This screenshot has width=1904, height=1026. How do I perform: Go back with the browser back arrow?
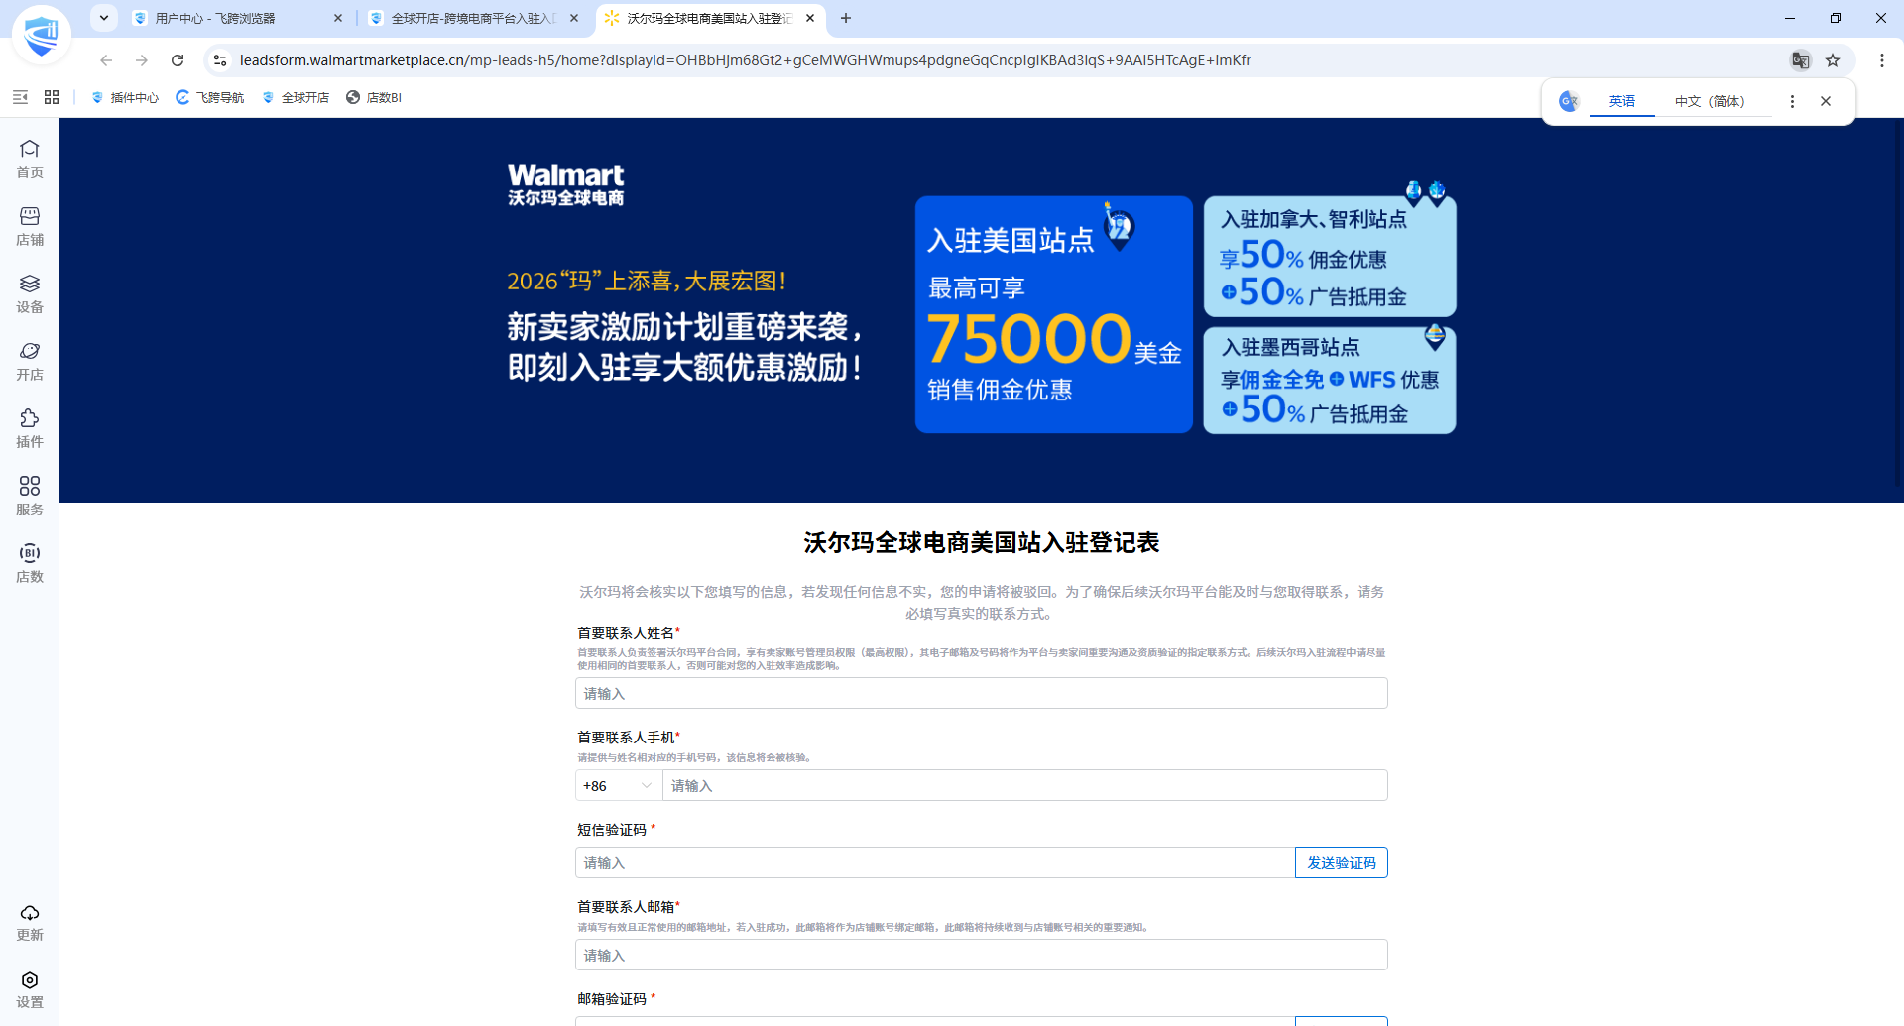tap(106, 60)
